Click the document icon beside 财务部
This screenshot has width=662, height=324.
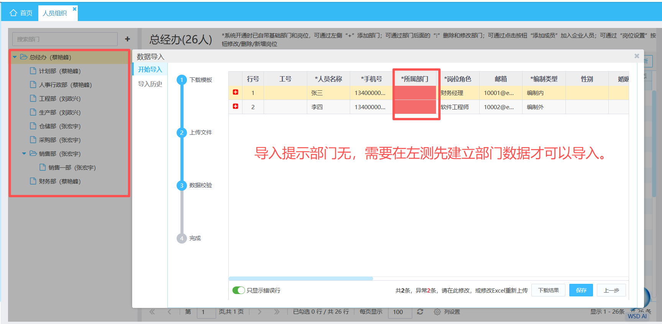pyautogui.click(x=33, y=181)
